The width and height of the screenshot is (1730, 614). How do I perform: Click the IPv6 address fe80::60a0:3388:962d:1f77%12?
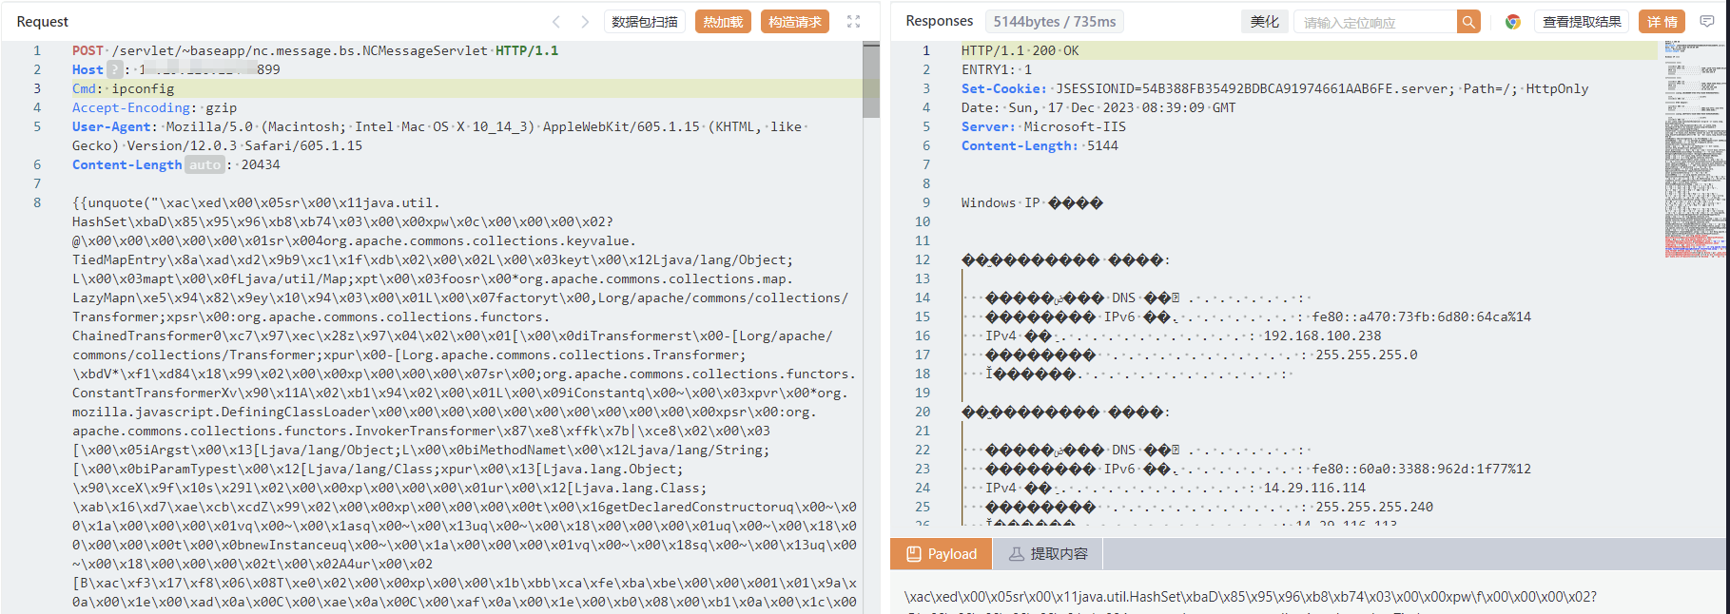click(x=1422, y=469)
